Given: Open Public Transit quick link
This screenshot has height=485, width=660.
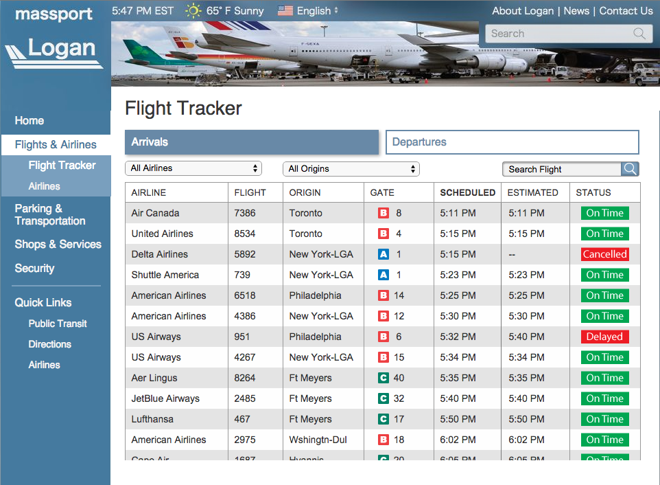Looking at the screenshot, I should point(58,324).
